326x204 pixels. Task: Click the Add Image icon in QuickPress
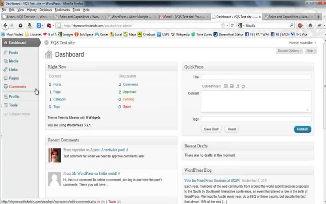tap(226, 86)
